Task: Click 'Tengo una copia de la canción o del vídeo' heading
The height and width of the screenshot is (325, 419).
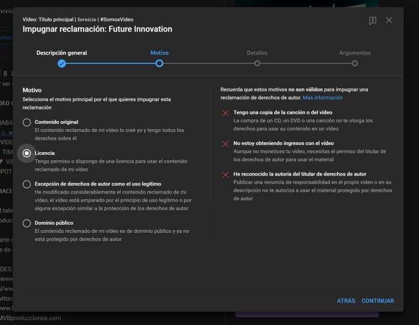Action: click(x=283, y=112)
